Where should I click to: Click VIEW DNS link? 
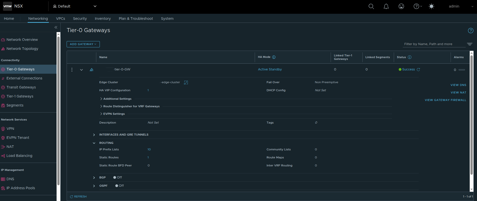458,85
